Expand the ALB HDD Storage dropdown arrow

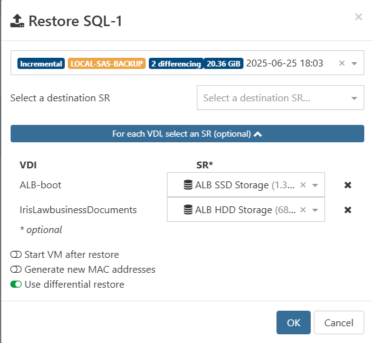(x=315, y=210)
